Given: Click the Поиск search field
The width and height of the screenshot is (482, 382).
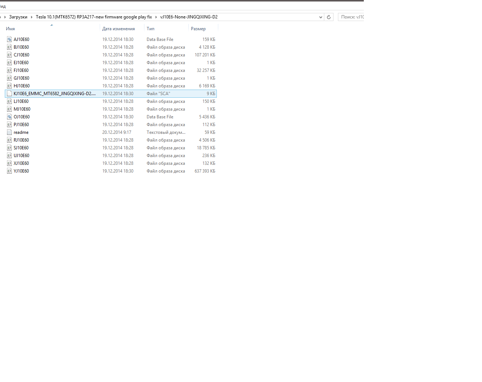Looking at the screenshot, I should 352,17.
